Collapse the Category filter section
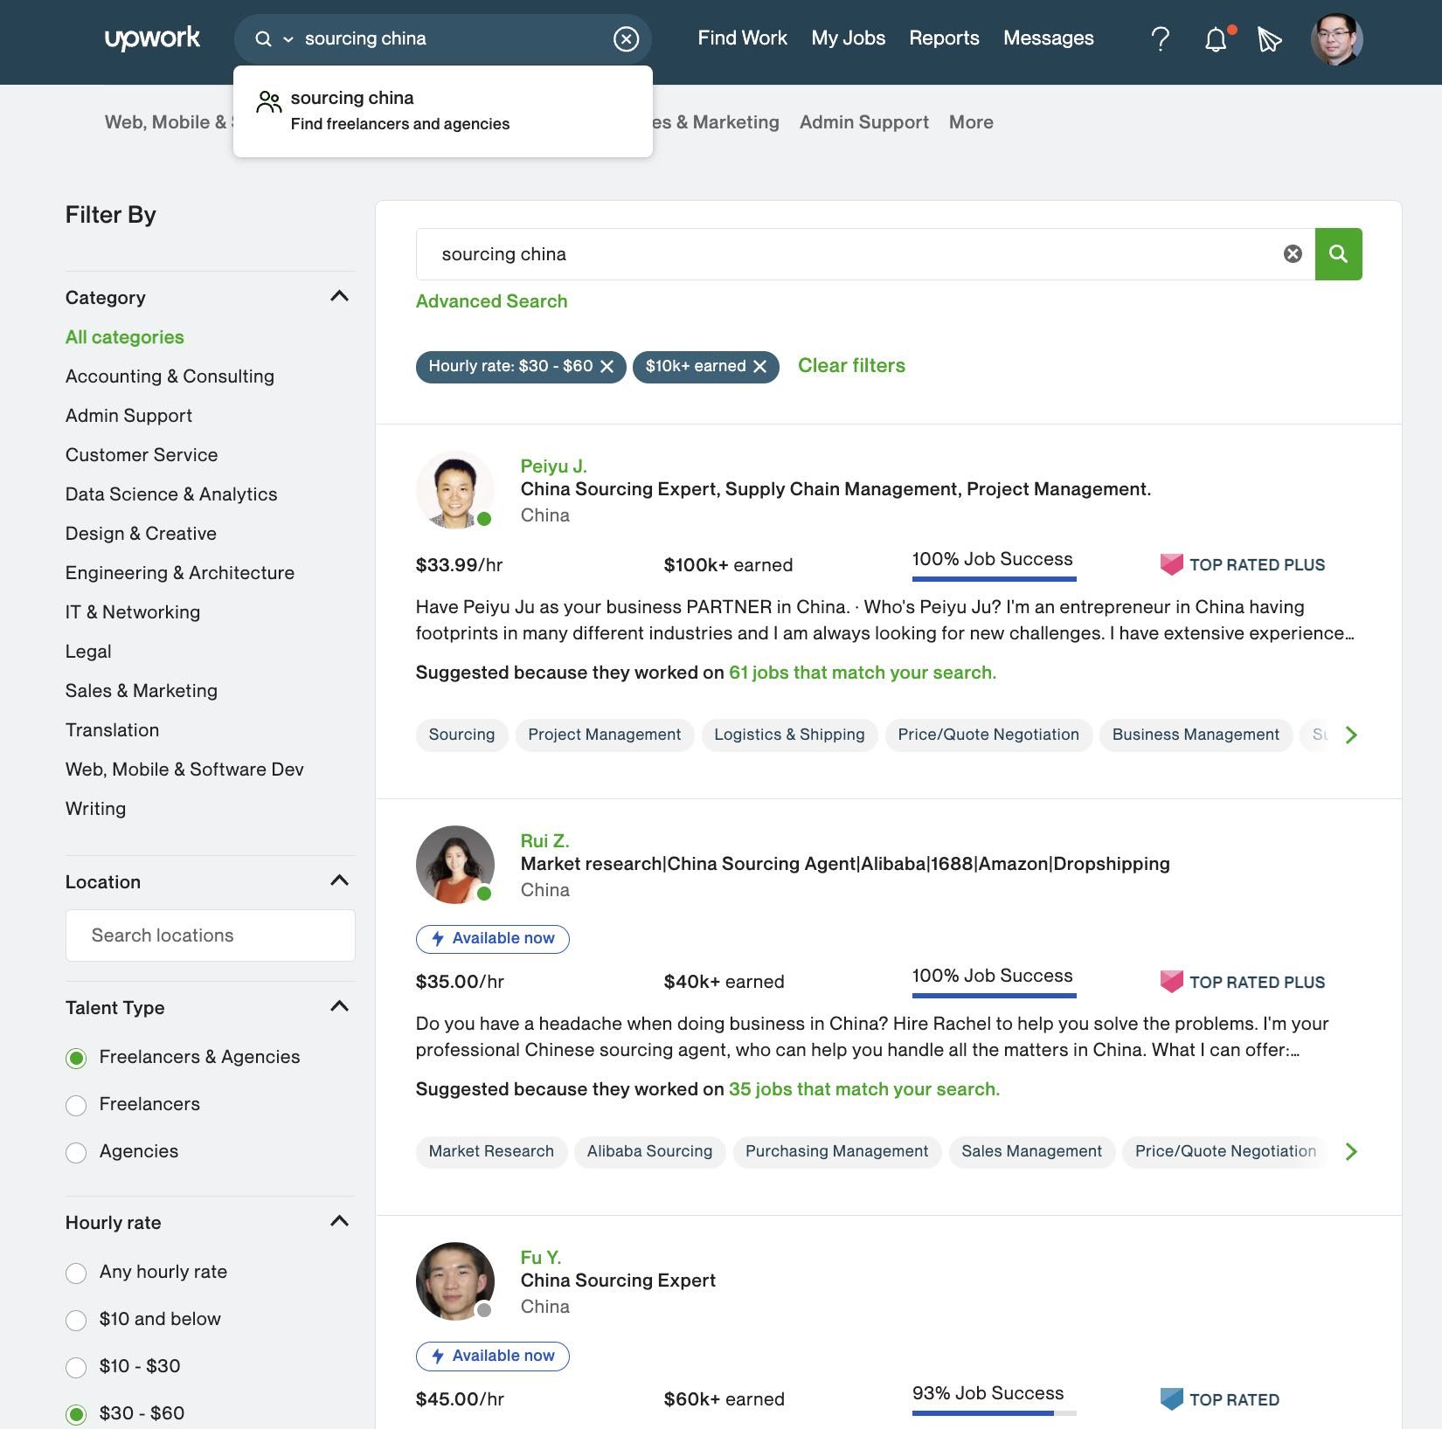The image size is (1442, 1429). point(339,297)
